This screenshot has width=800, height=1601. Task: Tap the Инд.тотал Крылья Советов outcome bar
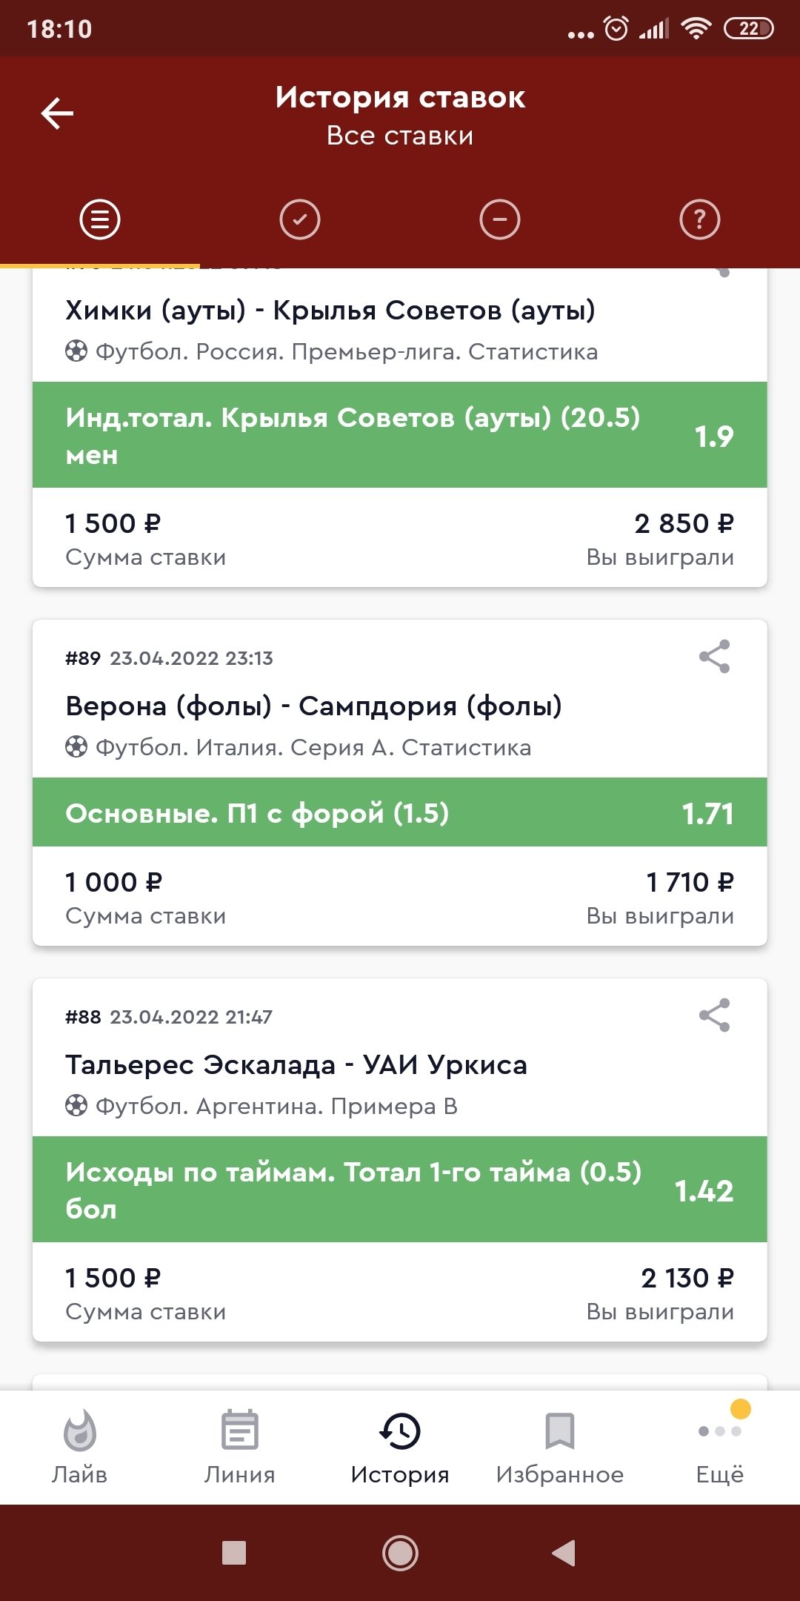coord(400,435)
